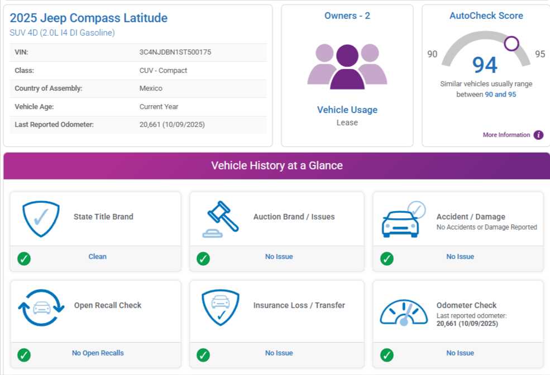Click green checkmark under State Title Brand

(24, 259)
